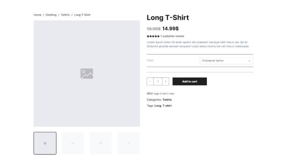291x164 pixels.
Task: Open the Clothing breadcrumb link
Action: [x=51, y=15]
